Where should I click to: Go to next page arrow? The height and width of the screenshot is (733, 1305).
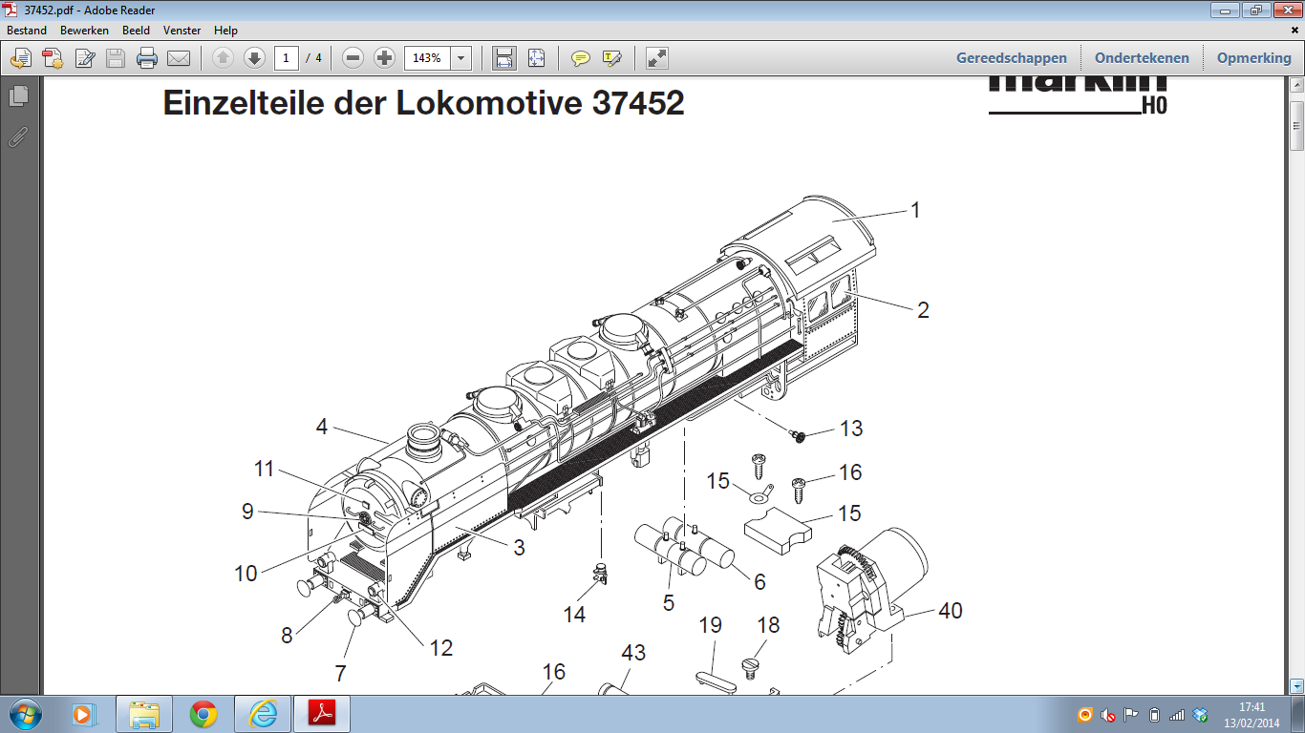(254, 58)
